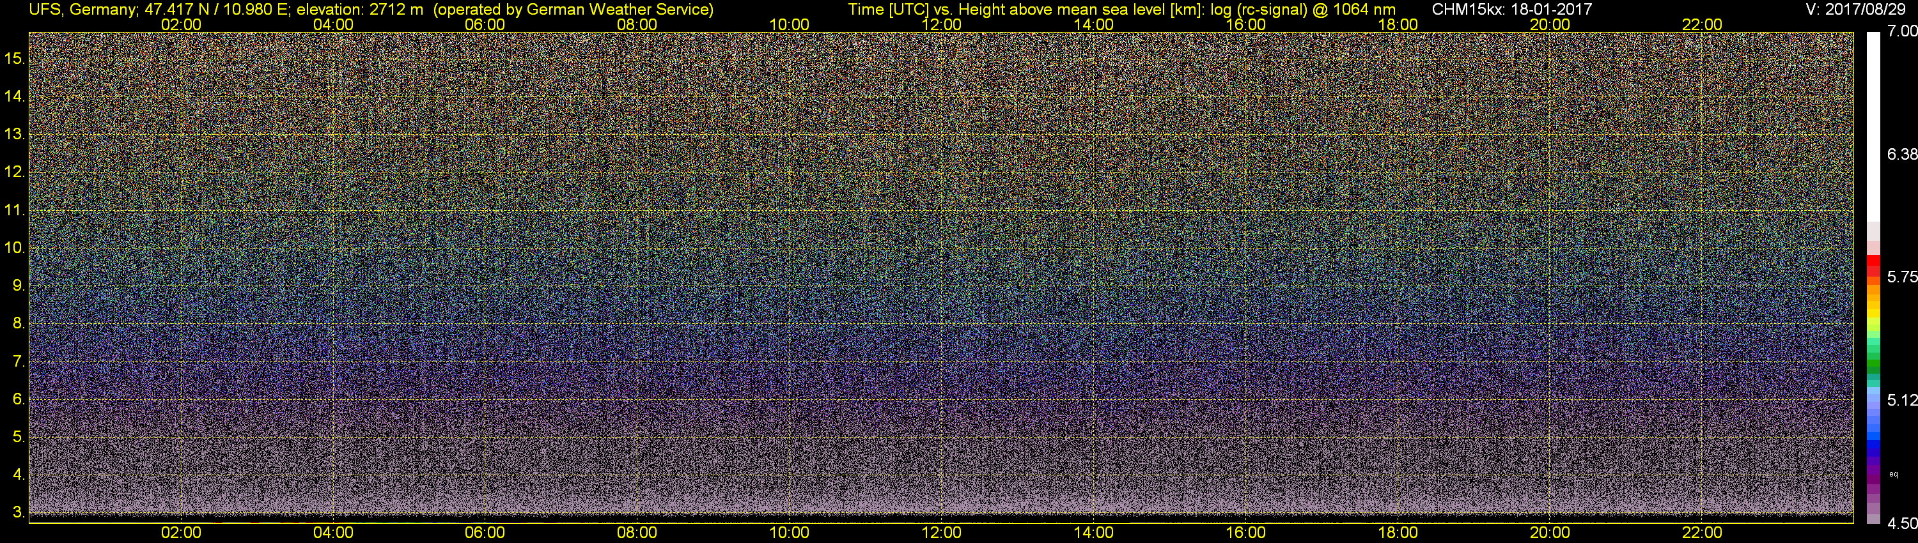Click the height axis label 7
1918x543 pixels.
19,362
